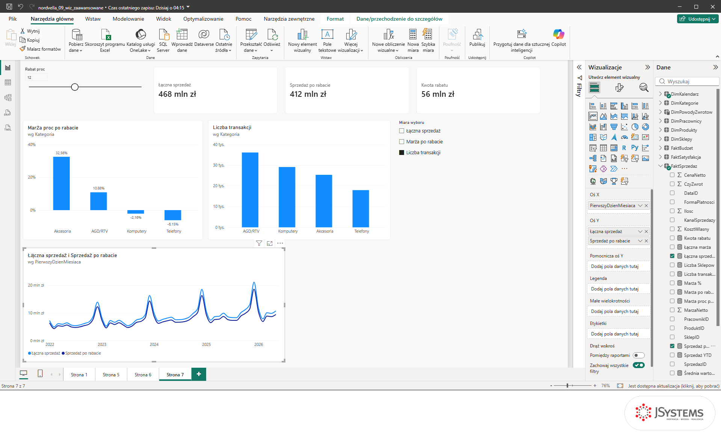Check Marża po rabacie in slicer
The height and width of the screenshot is (436, 721).
coord(401,142)
